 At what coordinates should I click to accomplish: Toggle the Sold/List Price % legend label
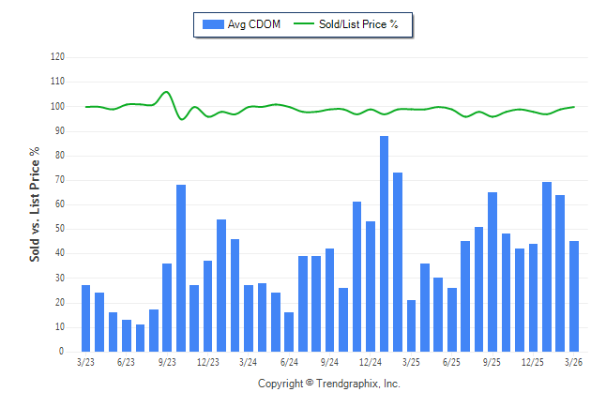[x=360, y=24]
